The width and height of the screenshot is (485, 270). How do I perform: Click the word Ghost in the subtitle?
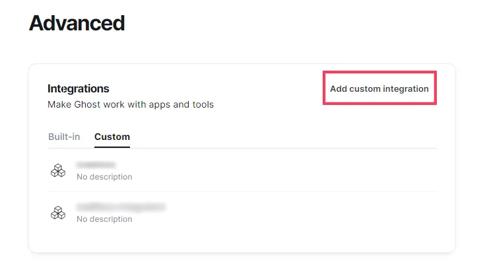[87, 104]
